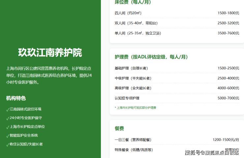Click the 特殊餐食（低糖/流质等）label
The height and width of the screenshot is (158, 244).
click(134, 150)
